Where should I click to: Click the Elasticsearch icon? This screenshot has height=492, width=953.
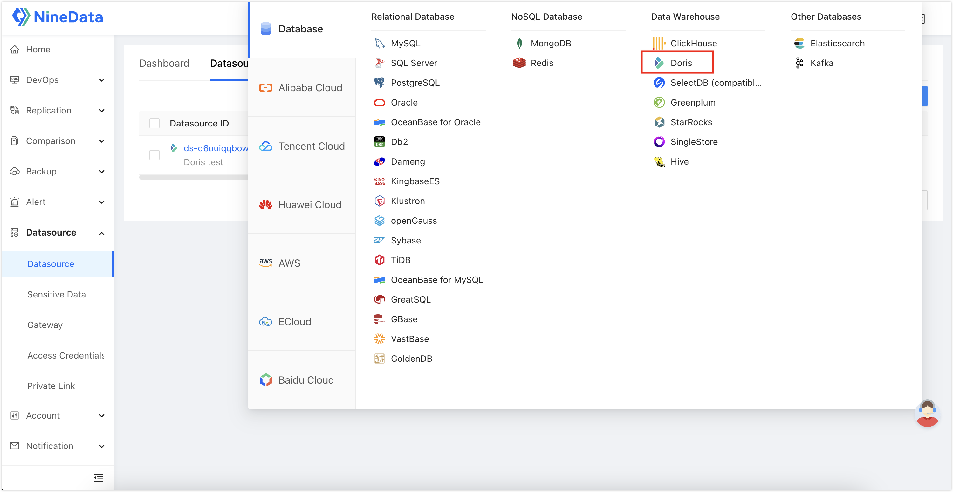click(799, 43)
